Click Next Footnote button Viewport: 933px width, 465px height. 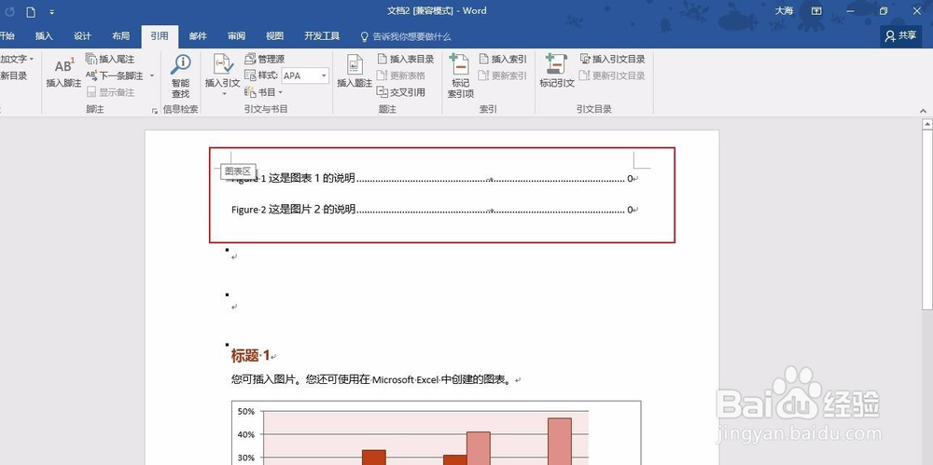(115, 75)
